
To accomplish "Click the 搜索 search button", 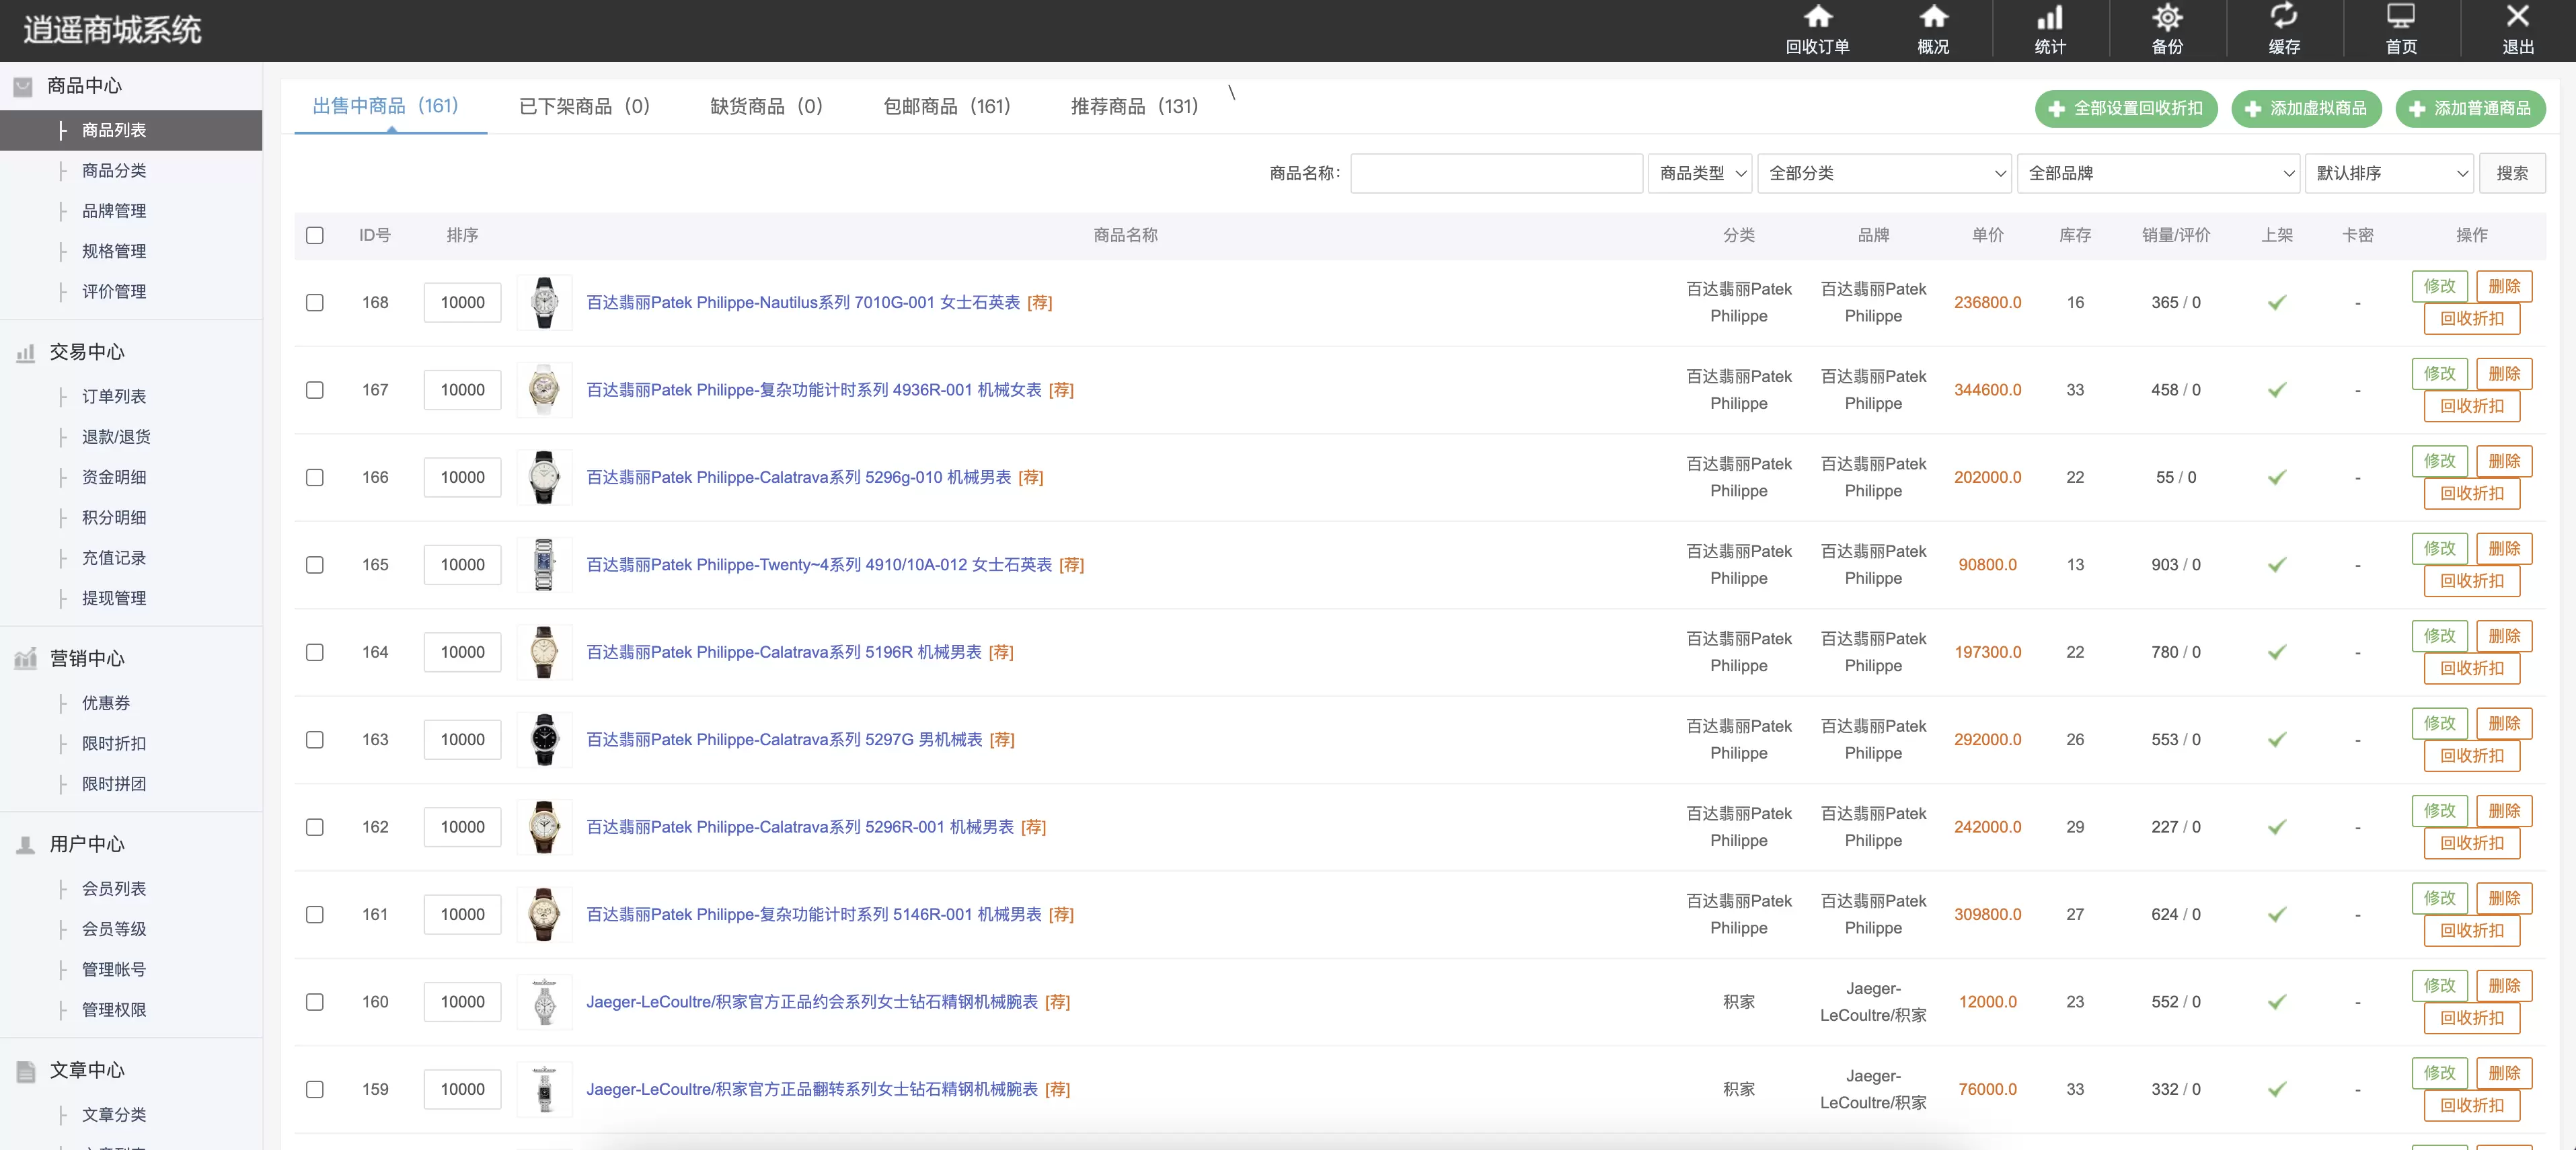I will coord(2511,173).
